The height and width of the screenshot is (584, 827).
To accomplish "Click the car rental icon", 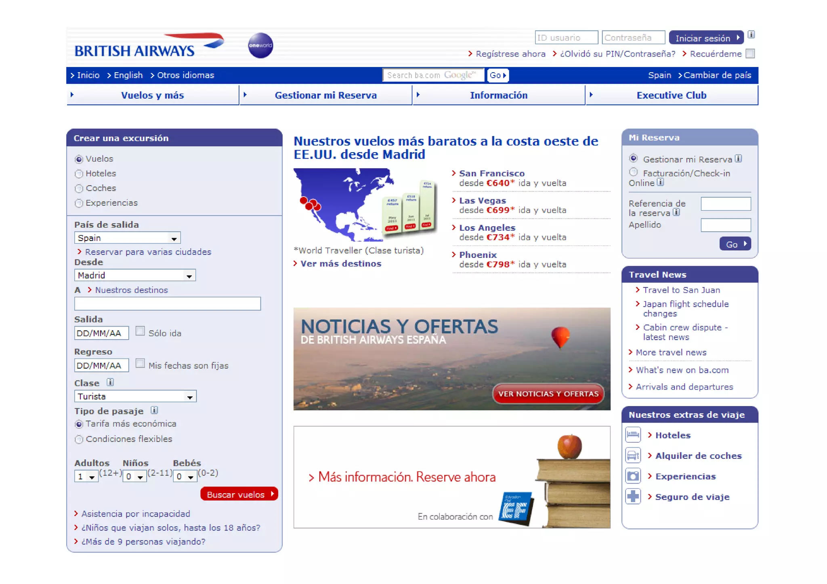I will tap(633, 455).
